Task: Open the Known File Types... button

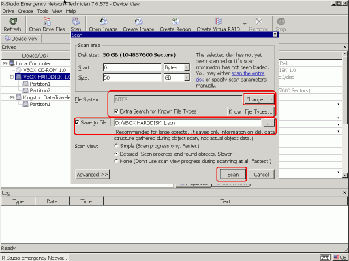Action: click(x=250, y=111)
